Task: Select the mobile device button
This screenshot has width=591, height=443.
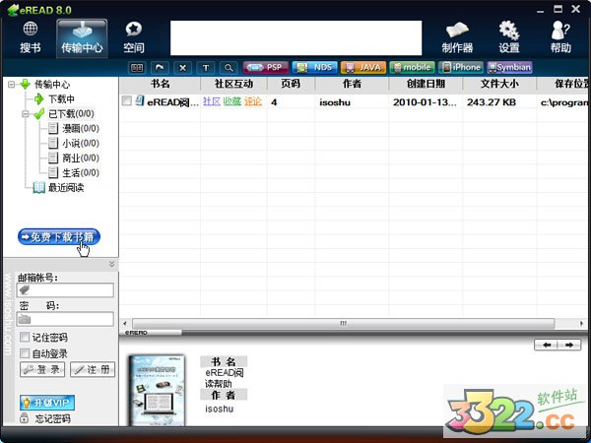Action: click(x=412, y=67)
